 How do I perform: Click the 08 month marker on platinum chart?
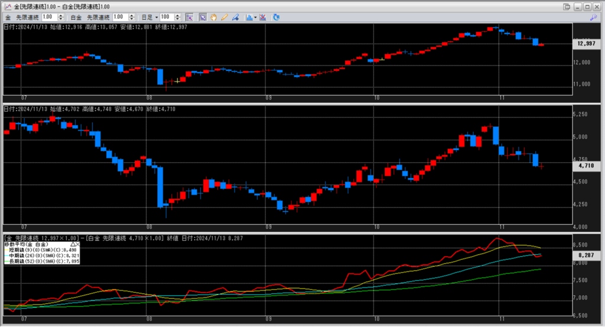tap(149, 227)
